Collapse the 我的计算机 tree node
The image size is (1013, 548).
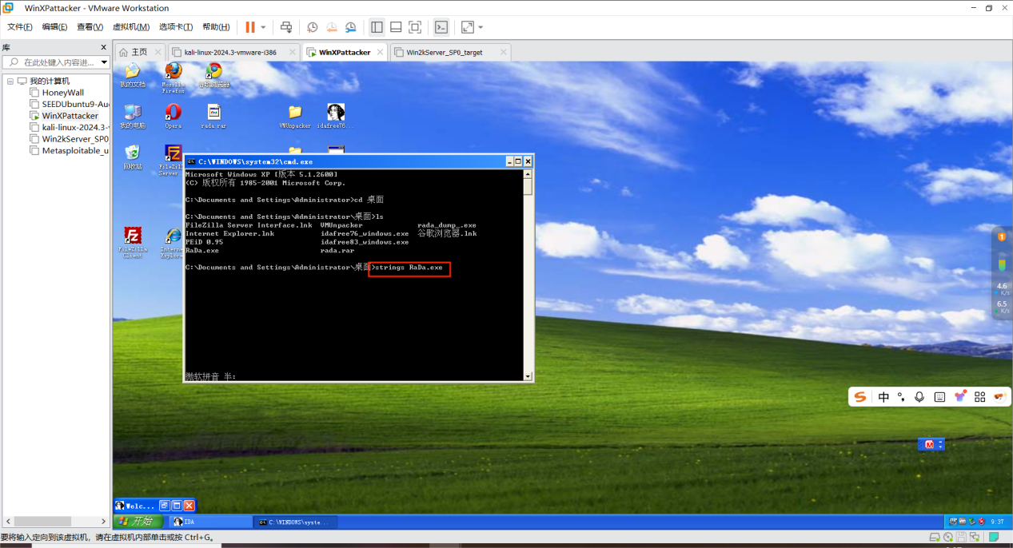click(x=10, y=81)
